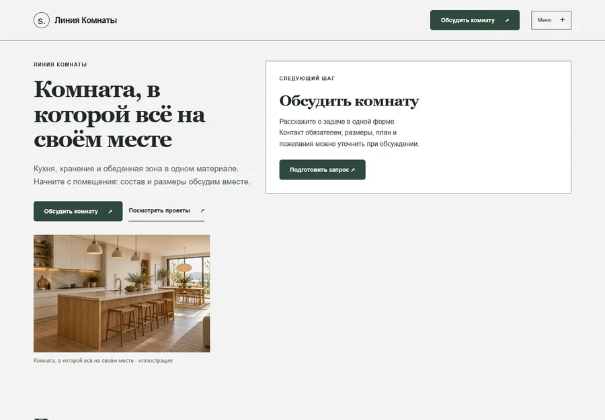Click the 'СЛЕДУЮЩИЙ ШАГ' label
This screenshot has height=420, width=605.
point(307,79)
